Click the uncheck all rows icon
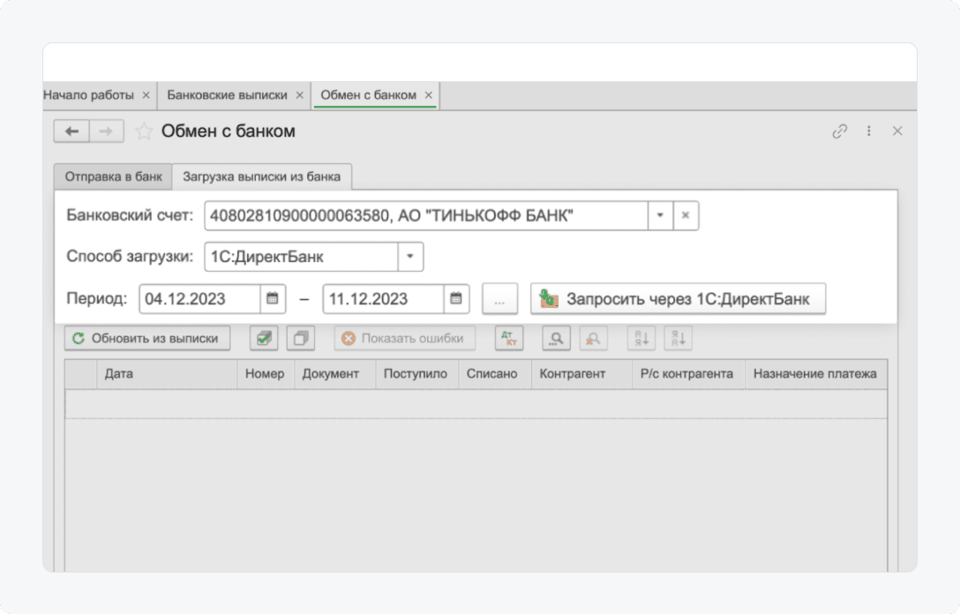Image resolution: width=960 pixels, height=614 pixels. click(301, 339)
